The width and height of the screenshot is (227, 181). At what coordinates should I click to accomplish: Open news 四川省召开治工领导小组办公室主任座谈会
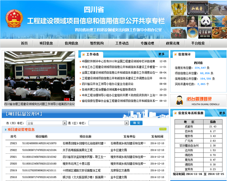click(x=108, y=84)
